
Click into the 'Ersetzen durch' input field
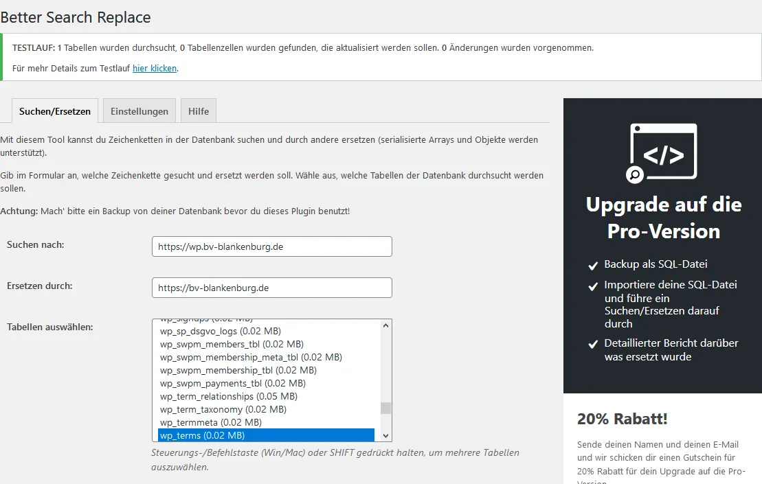pyautogui.click(x=271, y=288)
